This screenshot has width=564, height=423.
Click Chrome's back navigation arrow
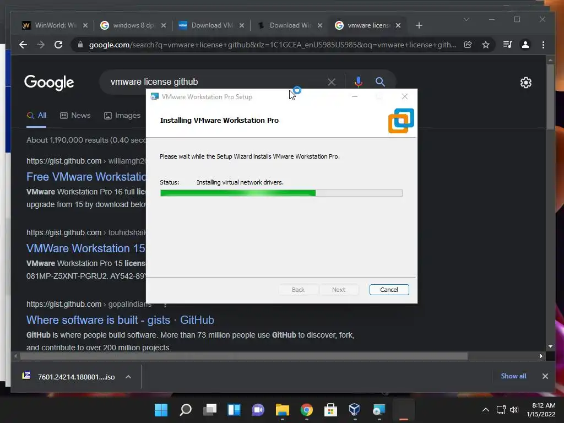23,45
